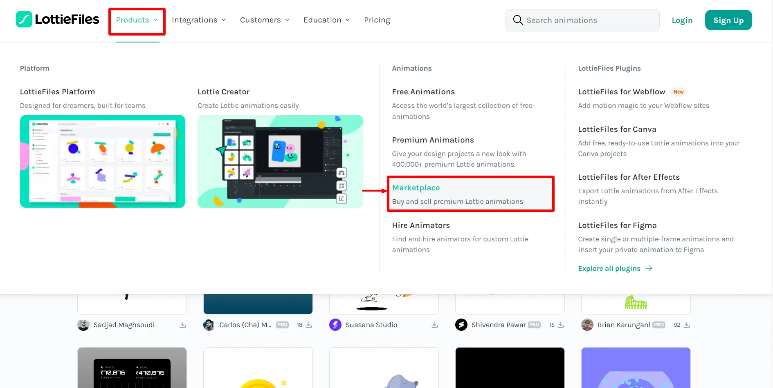The width and height of the screenshot is (773, 388).
Task: Expand the Integrations dropdown menu
Action: pos(199,20)
